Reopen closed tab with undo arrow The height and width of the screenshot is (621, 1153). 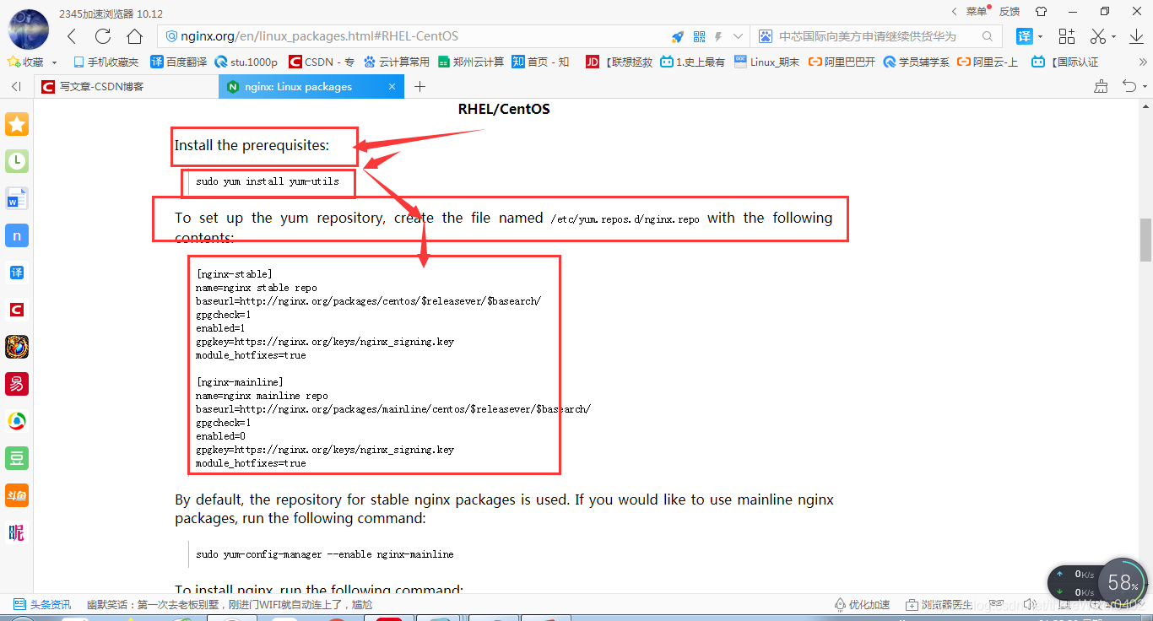[1129, 86]
